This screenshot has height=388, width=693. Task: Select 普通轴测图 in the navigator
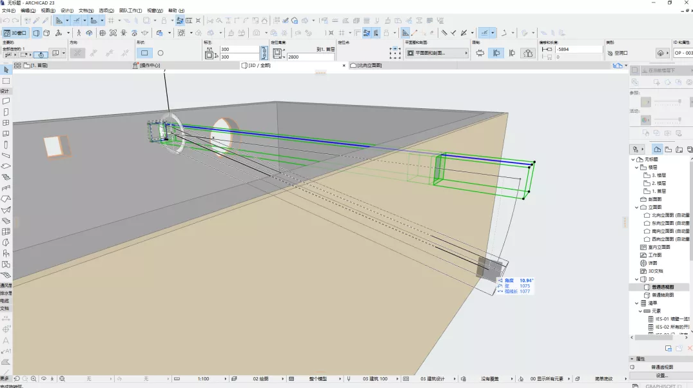click(663, 295)
